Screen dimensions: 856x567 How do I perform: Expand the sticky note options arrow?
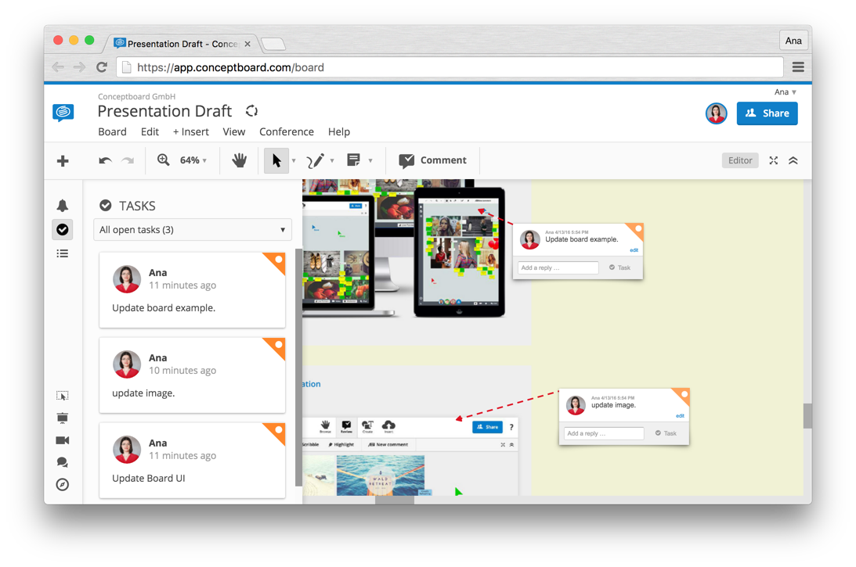pos(370,161)
